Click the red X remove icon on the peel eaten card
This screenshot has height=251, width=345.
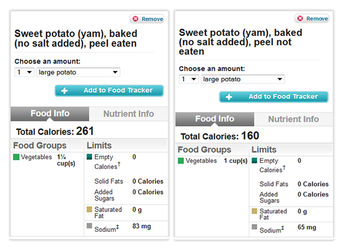[x=136, y=19]
